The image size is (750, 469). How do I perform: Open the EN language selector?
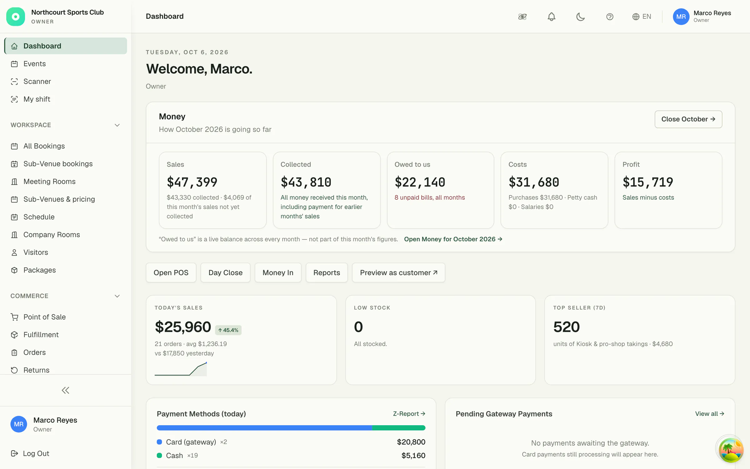pos(642,17)
